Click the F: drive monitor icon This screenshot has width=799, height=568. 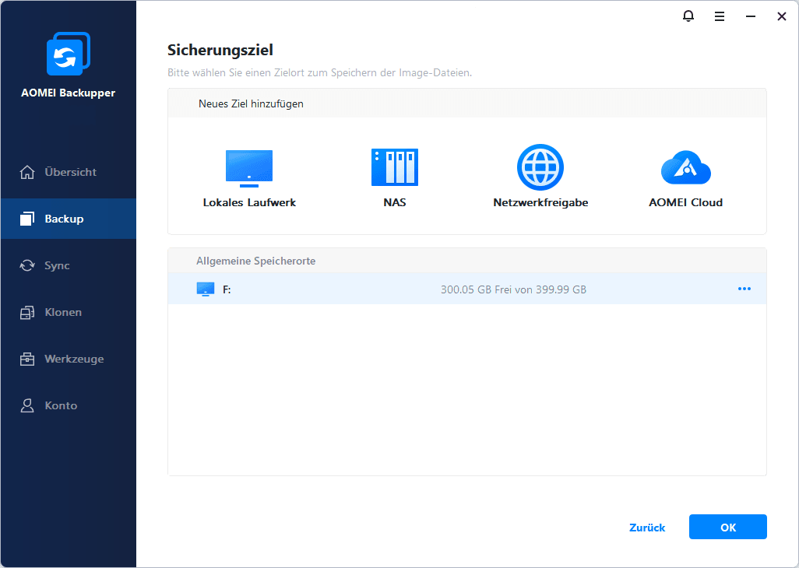206,289
